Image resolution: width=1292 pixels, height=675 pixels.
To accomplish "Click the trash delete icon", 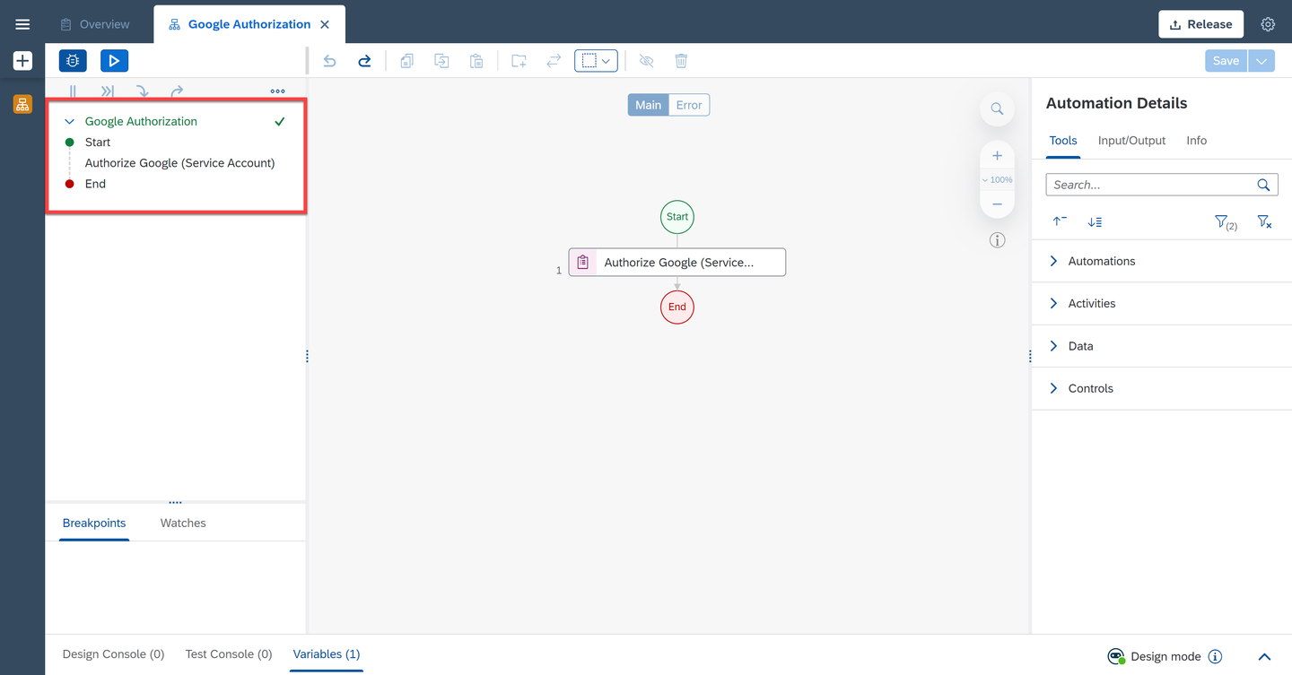I will [x=681, y=61].
